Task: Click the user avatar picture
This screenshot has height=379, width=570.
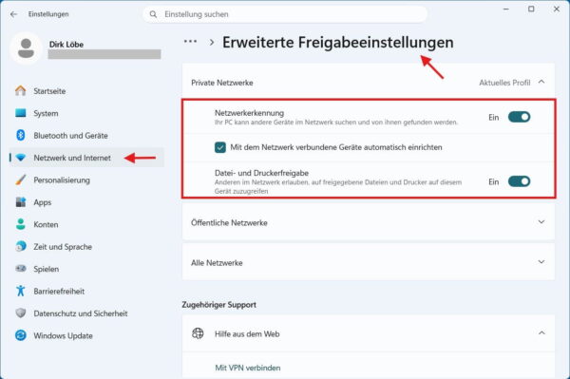Action: tap(26, 48)
